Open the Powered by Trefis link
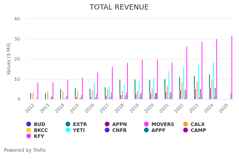239x159 pixels. (x=25, y=150)
